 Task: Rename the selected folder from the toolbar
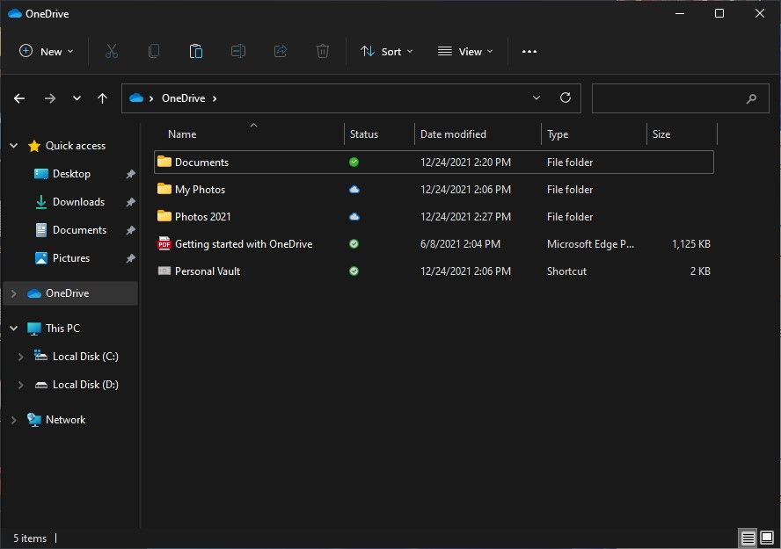coord(238,51)
